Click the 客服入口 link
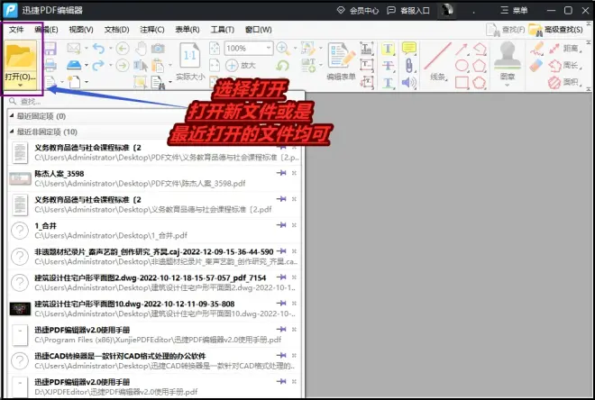This screenshot has height=400, width=595. click(407, 11)
